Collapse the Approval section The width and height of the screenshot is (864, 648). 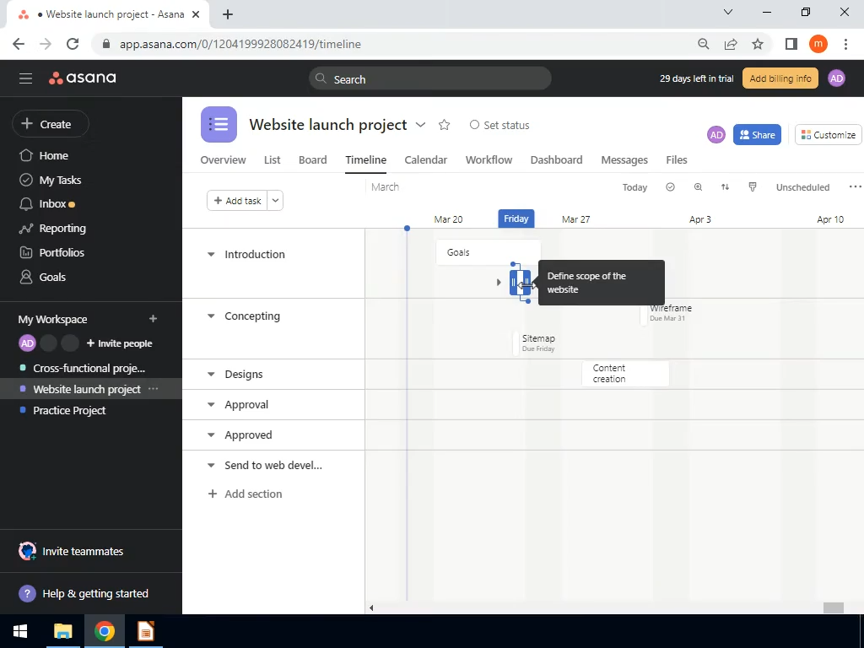coord(210,404)
